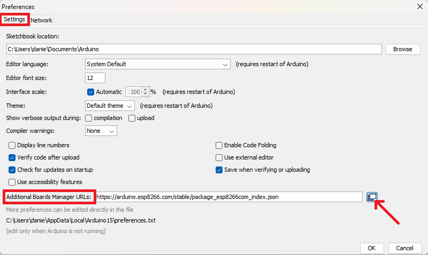Disable Verify code after upload
Image resolution: width=428 pixels, height=255 pixels.
tap(12, 157)
